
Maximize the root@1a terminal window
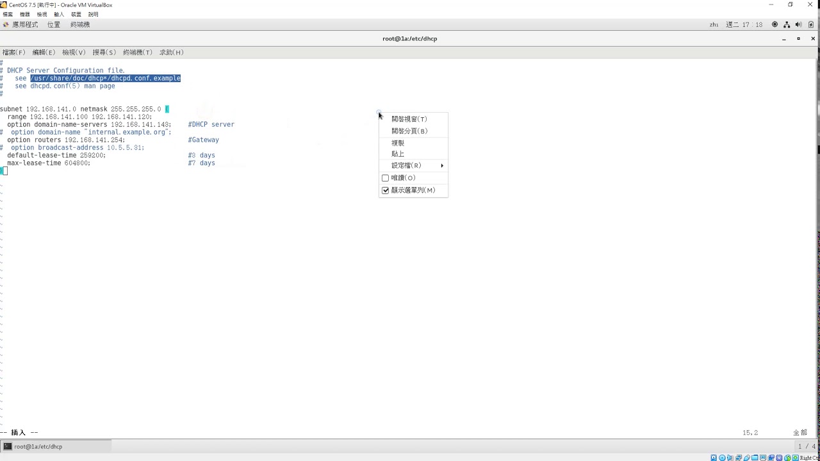click(x=798, y=38)
